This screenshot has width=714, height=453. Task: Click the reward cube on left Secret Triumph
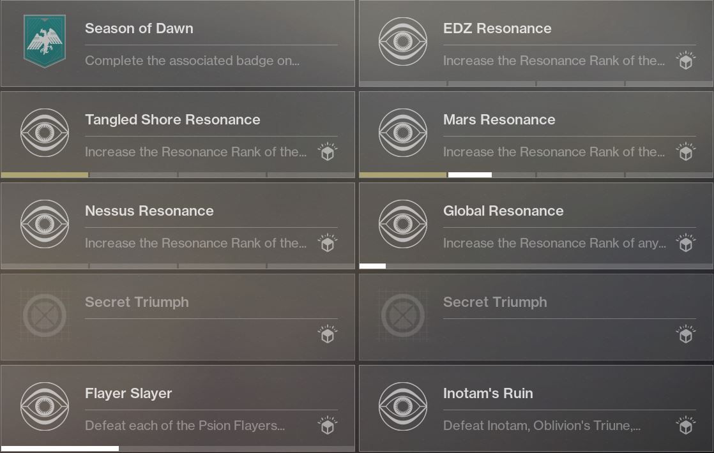tap(328, 334)
